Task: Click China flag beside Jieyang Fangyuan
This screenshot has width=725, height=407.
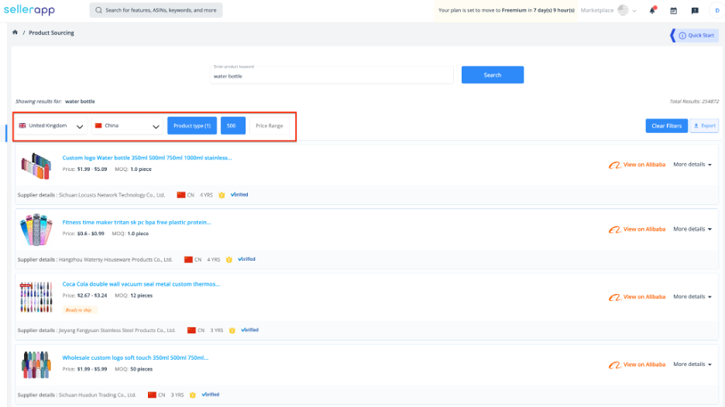Action: tap(191, 330)
